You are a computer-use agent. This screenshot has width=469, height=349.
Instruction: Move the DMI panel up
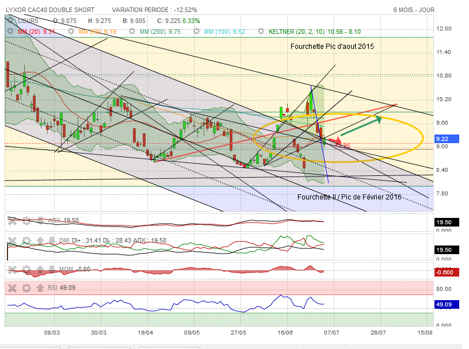point(40,241)
